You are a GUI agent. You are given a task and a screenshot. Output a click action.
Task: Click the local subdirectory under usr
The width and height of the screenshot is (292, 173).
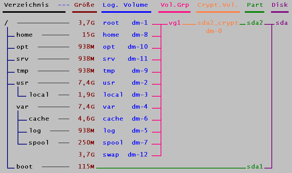point(39,95)
